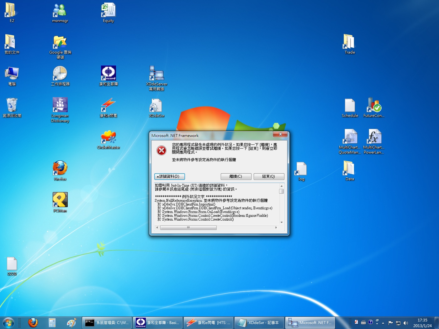The width and height of the screenshot is (439, 329).
Task: Switch to XDdeSvr - 記事本 taskbar window
Action: point(259,322)
